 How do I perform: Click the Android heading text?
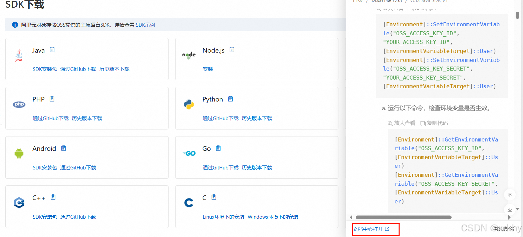click(x=44, y=148)
